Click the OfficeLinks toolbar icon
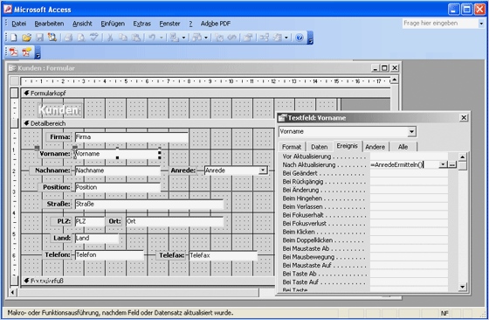This screenshot has height=320, width=489. pos(175,38)
